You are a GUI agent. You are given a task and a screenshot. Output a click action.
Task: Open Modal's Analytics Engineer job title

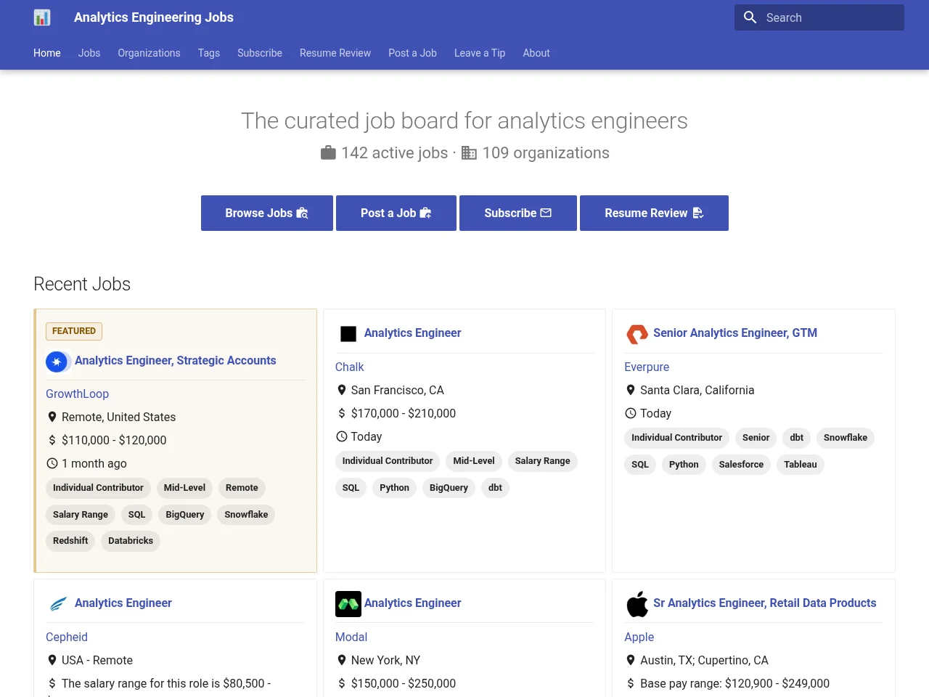pos(412,603)
